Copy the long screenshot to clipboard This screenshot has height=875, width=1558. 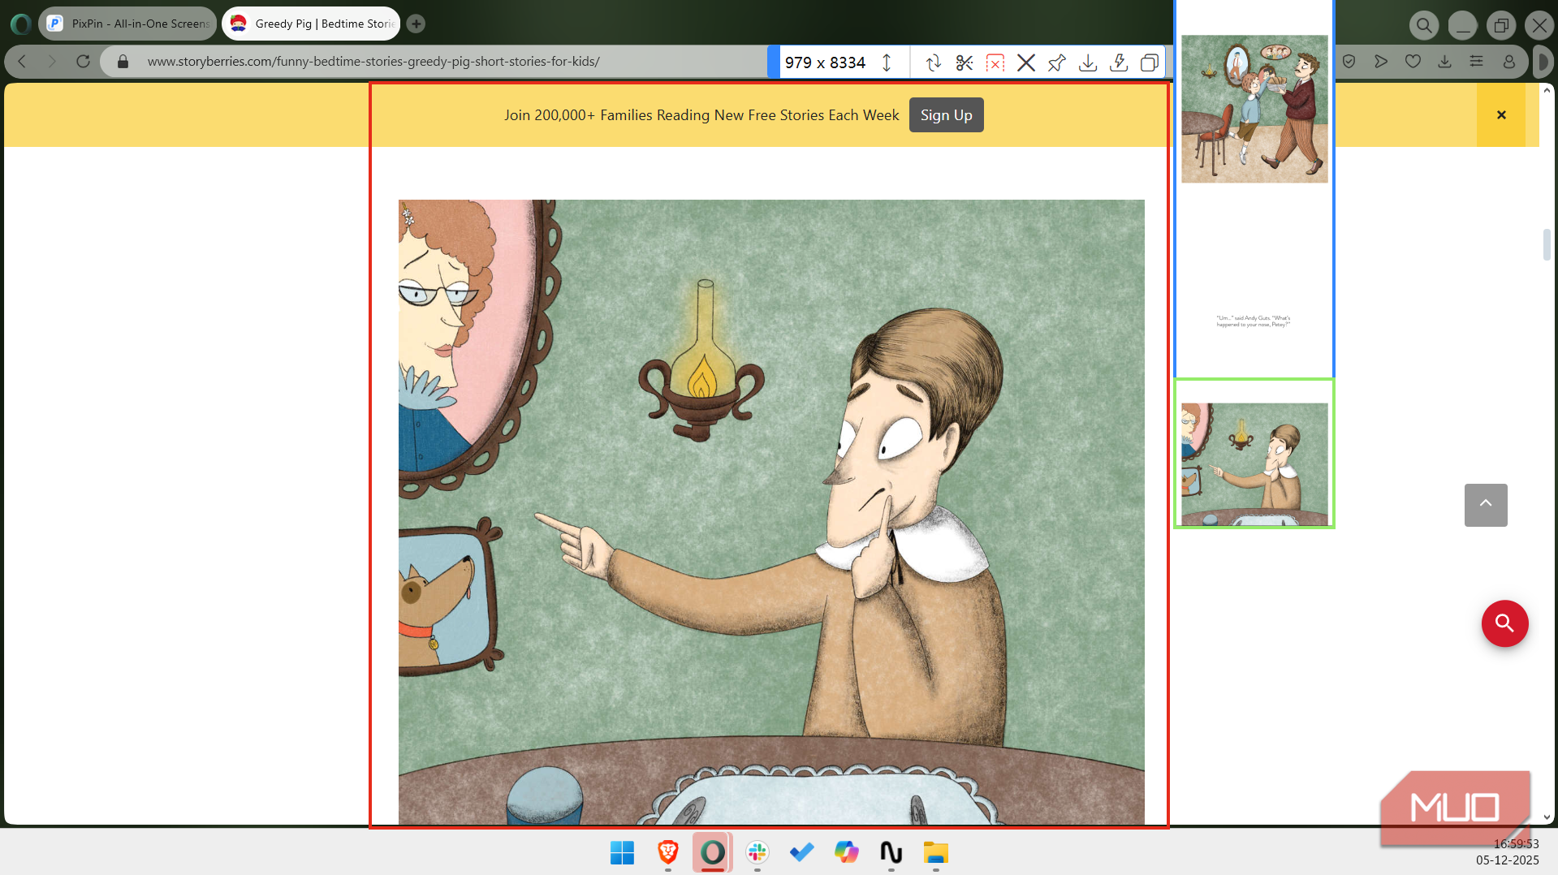1149,62
